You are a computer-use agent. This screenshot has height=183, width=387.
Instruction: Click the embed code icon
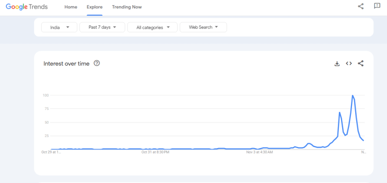coord(349,63)
